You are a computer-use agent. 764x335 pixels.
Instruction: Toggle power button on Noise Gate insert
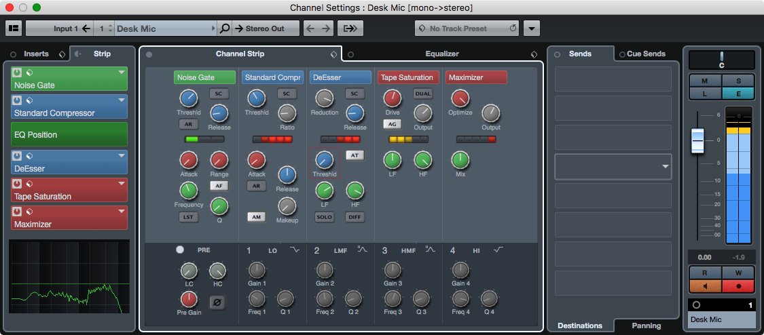coord(17,72)
